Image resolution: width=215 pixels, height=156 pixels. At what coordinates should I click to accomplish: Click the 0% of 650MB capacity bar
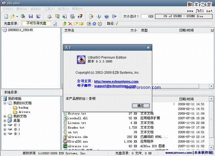click(183, 16)
